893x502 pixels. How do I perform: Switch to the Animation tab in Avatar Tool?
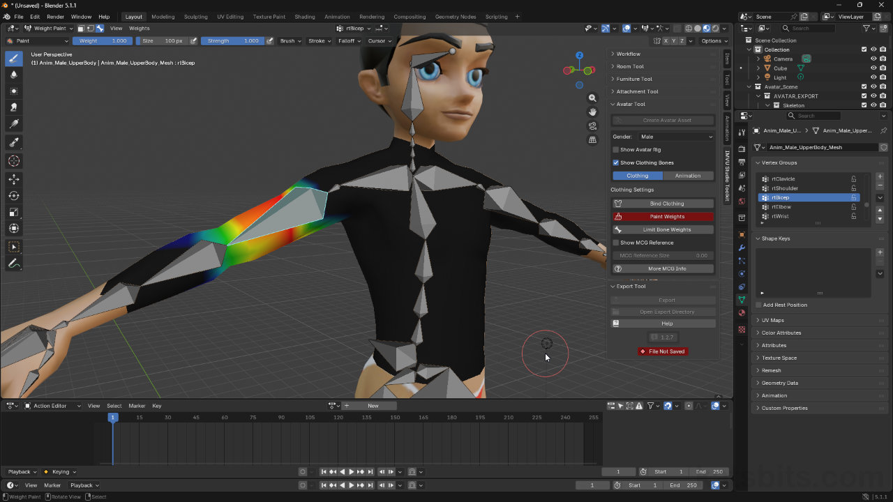point(688,176)
